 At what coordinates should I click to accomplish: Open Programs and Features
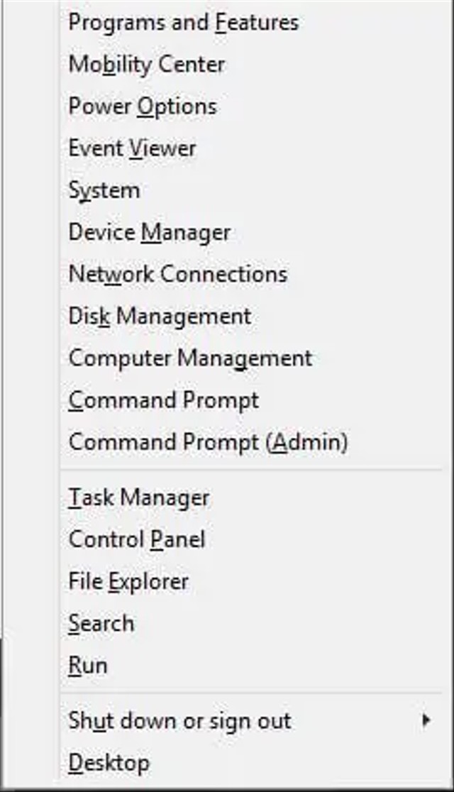(x=183, y=22)
